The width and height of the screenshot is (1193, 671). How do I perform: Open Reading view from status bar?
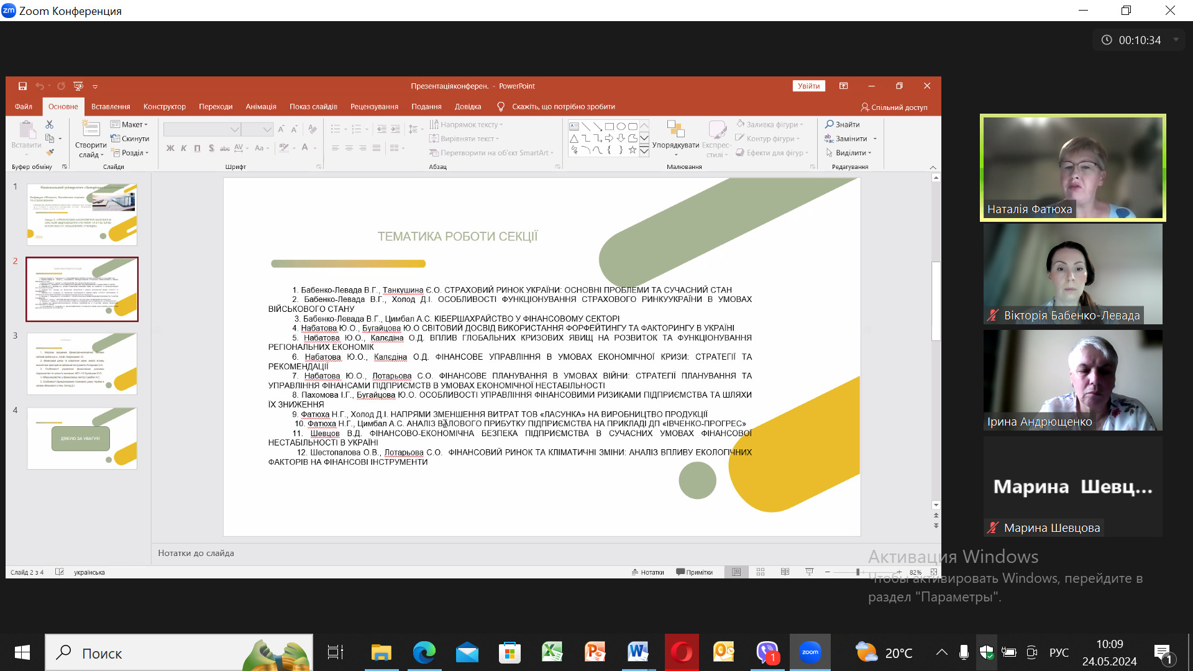tap(785, 572)
